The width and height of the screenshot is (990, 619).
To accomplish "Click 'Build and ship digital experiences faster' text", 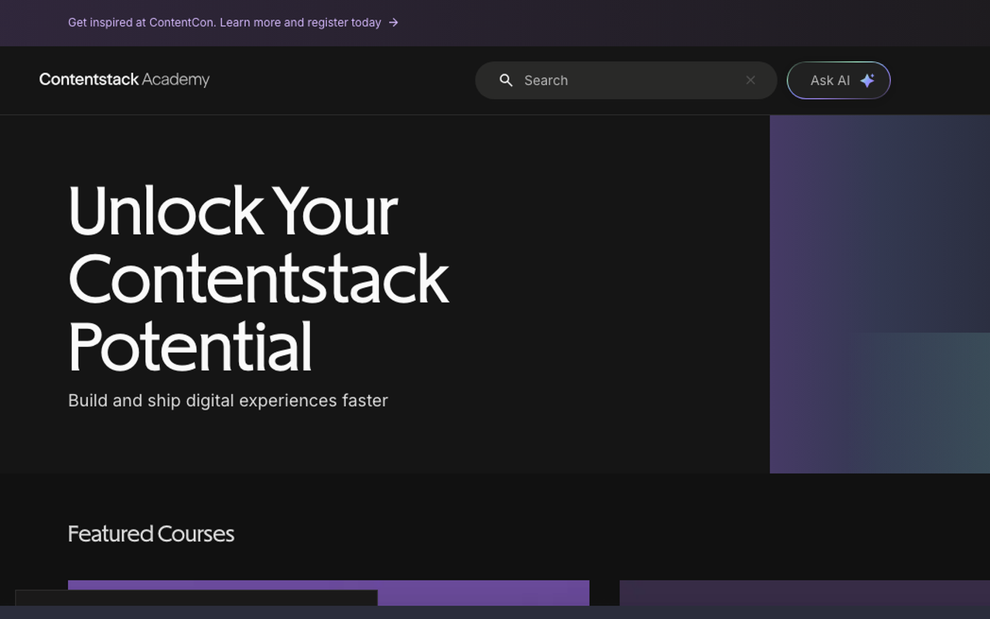I will click(228, 400).
